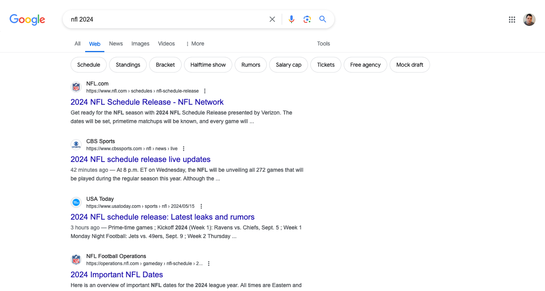This screenshot has width=545, height=291.
Task: Select the Web tab
Action: point(95,44)
